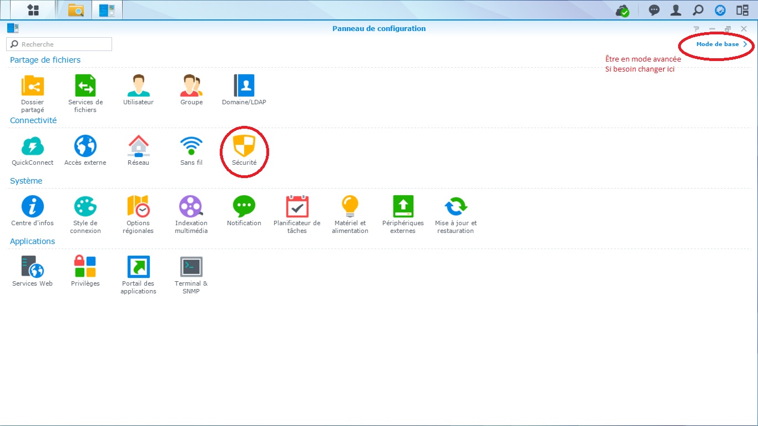
Task: Open Portail des applications
Action: 138,275
